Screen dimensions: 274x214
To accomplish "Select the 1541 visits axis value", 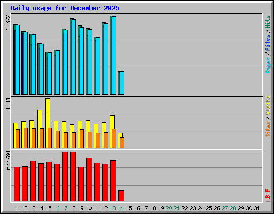I will pyautogui.click(x=8, y=104).
